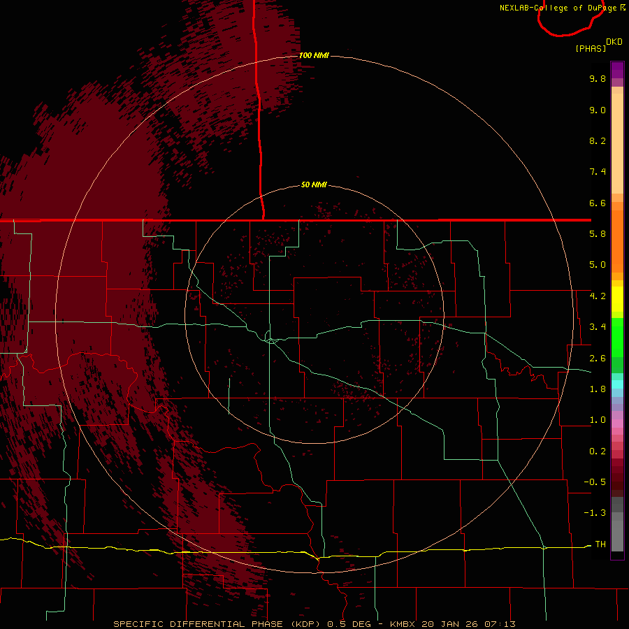This screenshot has height=629, width=629.
Task: Click the 100 NMI range ring label
Action: click(x=314, y=55)
